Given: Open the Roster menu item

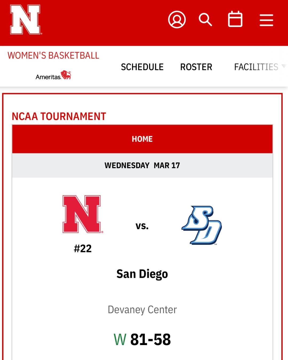Looking at the screenshot, I should pyautogui.click(x=196, y=67).
